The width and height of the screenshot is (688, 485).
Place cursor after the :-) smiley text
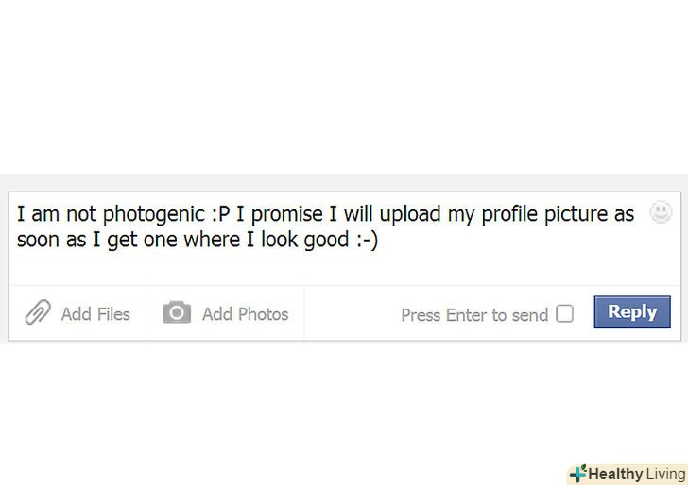379,240
